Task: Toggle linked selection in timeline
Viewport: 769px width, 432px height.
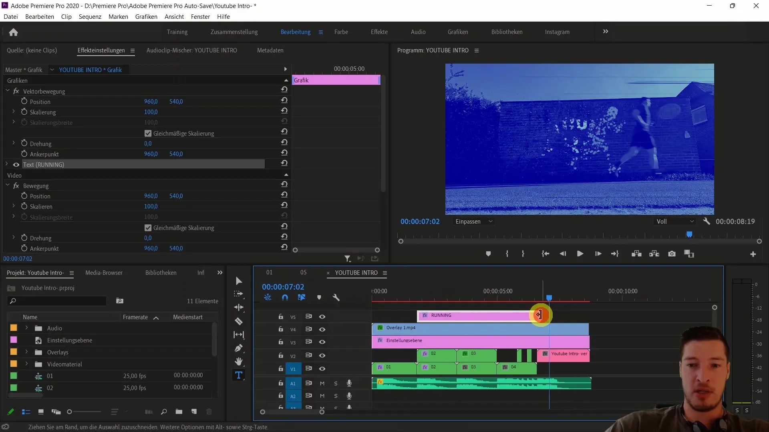Action: tap(302, 298)
